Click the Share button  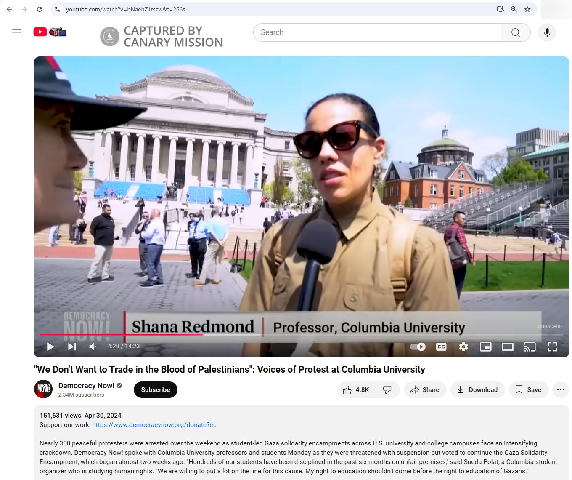point(425,390)
